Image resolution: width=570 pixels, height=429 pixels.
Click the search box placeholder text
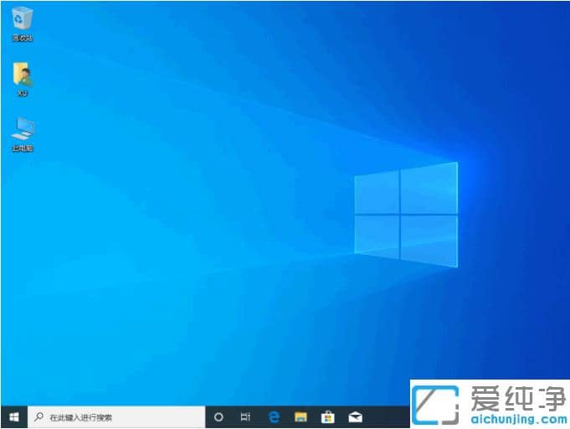click(80, 417)
